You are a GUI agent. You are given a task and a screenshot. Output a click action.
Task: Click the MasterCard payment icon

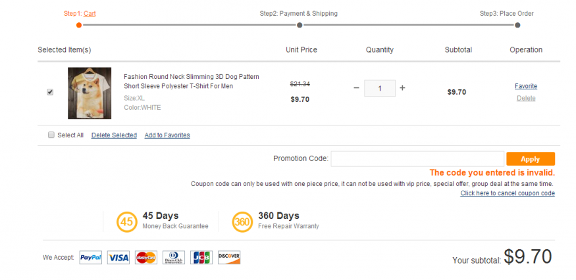click(x=146, y=258)
